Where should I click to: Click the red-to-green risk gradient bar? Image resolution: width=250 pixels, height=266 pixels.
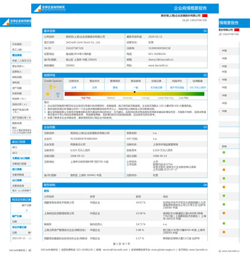pos(135,94)
